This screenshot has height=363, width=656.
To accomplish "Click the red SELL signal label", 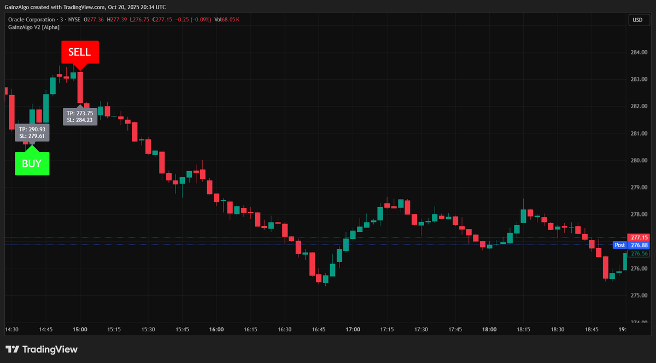I will click(x=80, y=52).
